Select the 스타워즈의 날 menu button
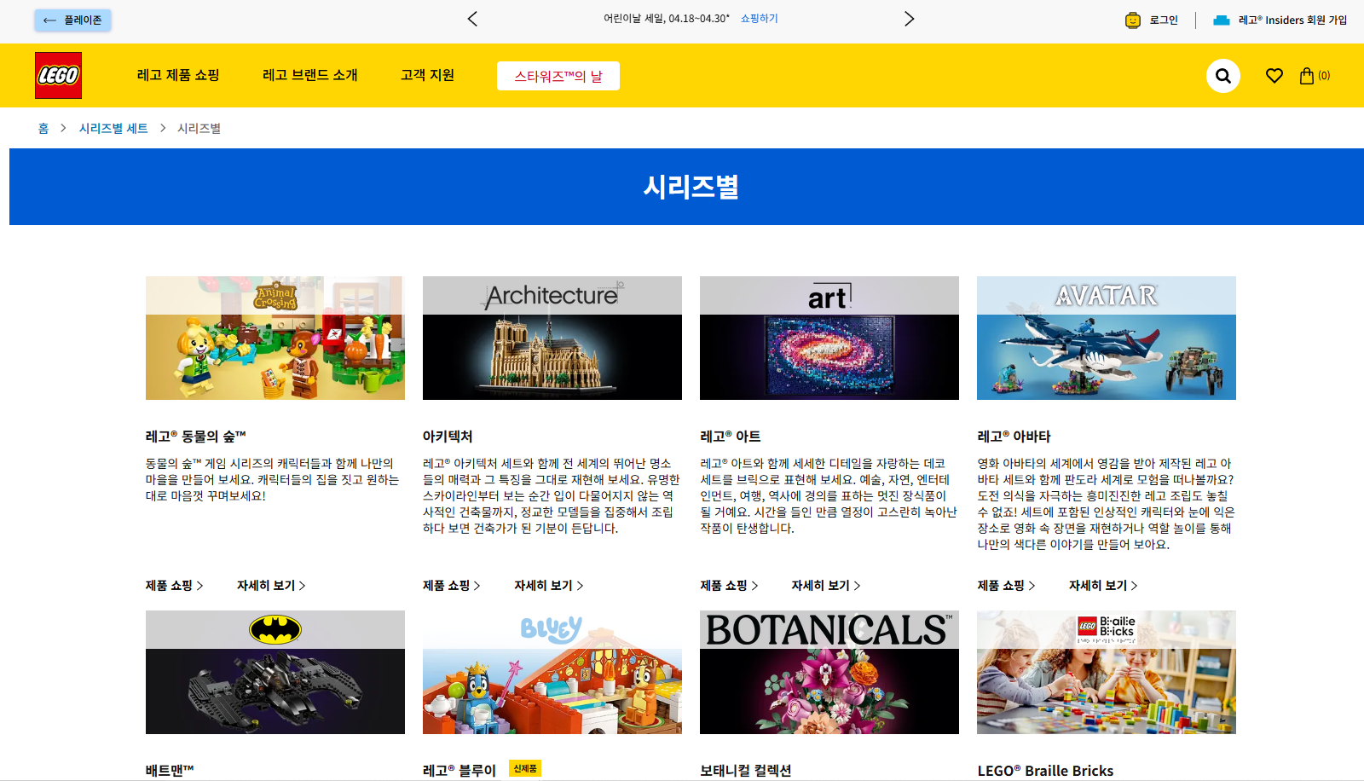Viewport: 1364px width, 781px height. [x=558, y=76]
